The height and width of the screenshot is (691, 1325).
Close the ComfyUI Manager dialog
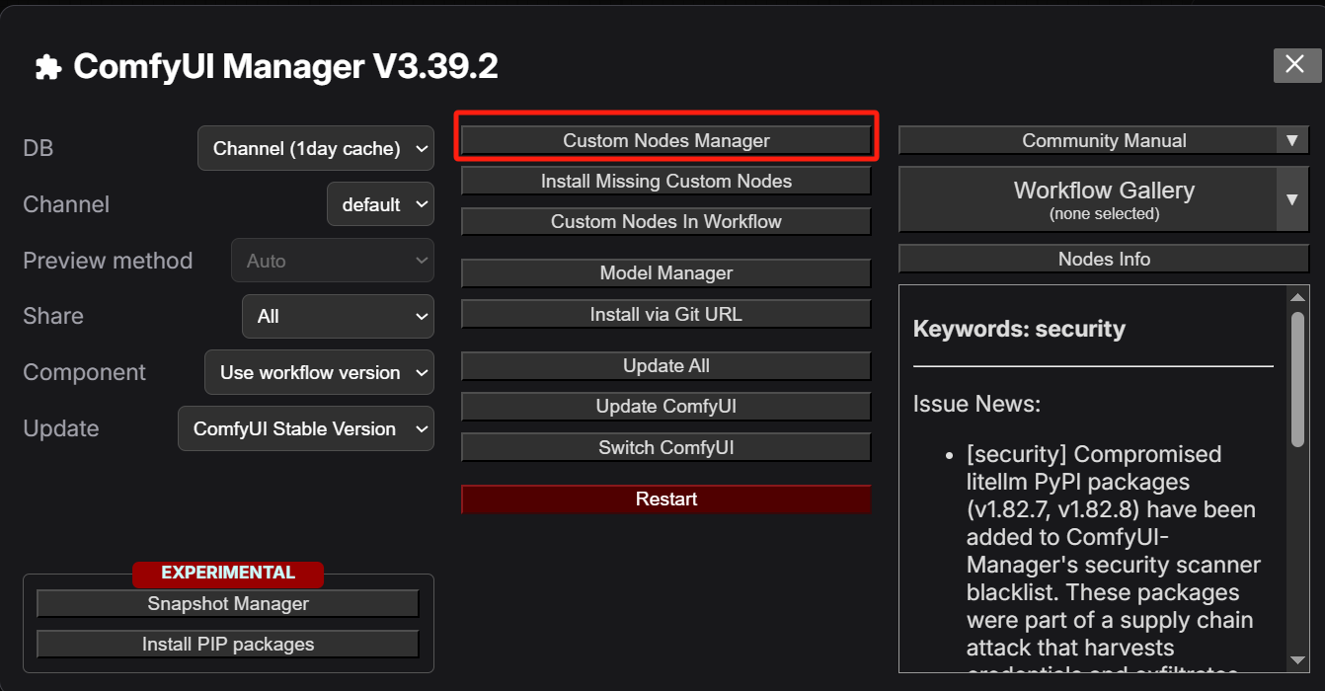pyautogui.click(x=1296, y=65)
